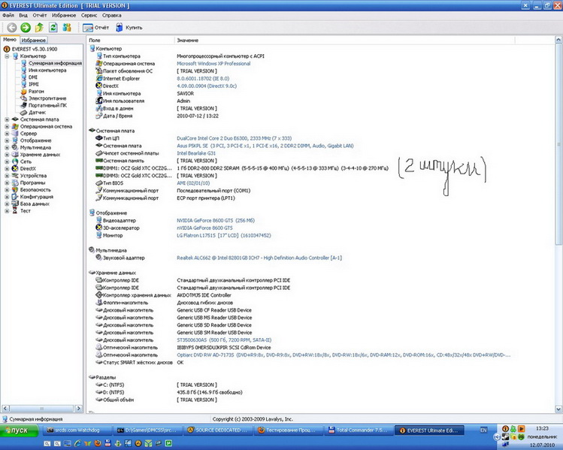Open Электропитание in the sidebar tree
The width and height of the screenshot is (563, 450).
(x=47, y=98)
